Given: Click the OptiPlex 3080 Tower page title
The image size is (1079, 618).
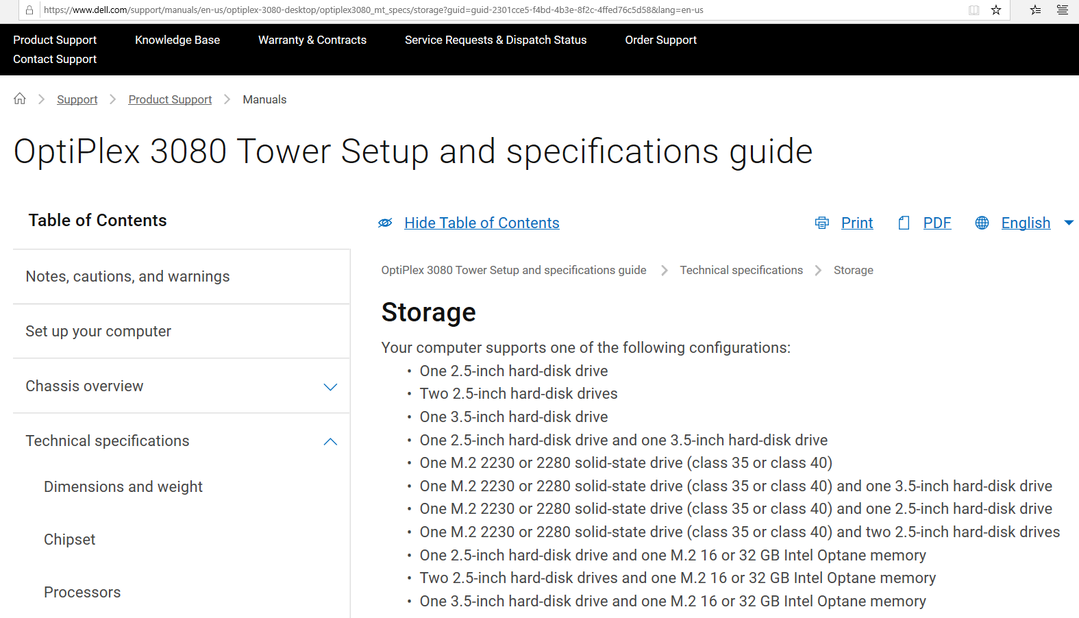Looking at the screenshot, I should pyautogui.click(x=413, y=151).
